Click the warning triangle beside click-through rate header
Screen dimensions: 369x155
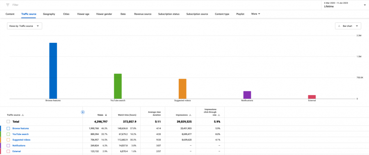tap(219, 115)
